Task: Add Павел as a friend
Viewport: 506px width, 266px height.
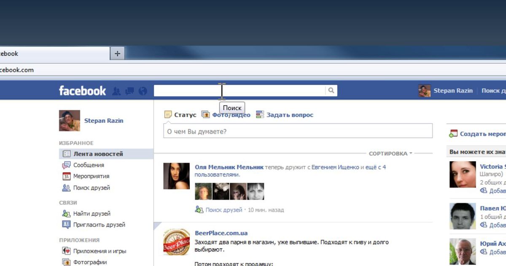Action: (x=493, y=225)
